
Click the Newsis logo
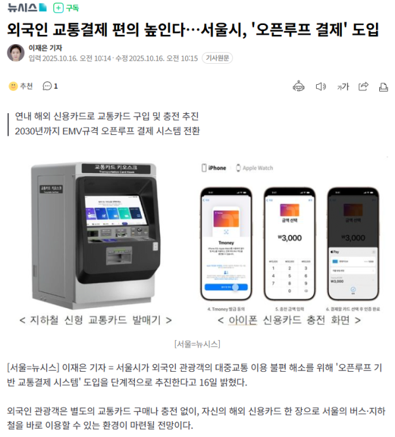[27, 7]
